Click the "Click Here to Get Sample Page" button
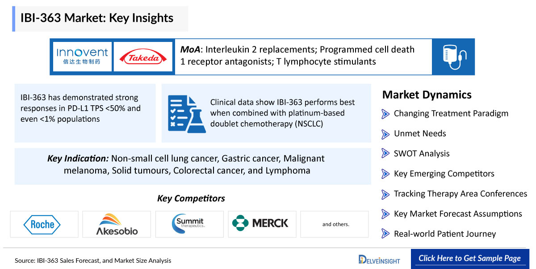The image size is (536, 269). click(x=469, y=258)
